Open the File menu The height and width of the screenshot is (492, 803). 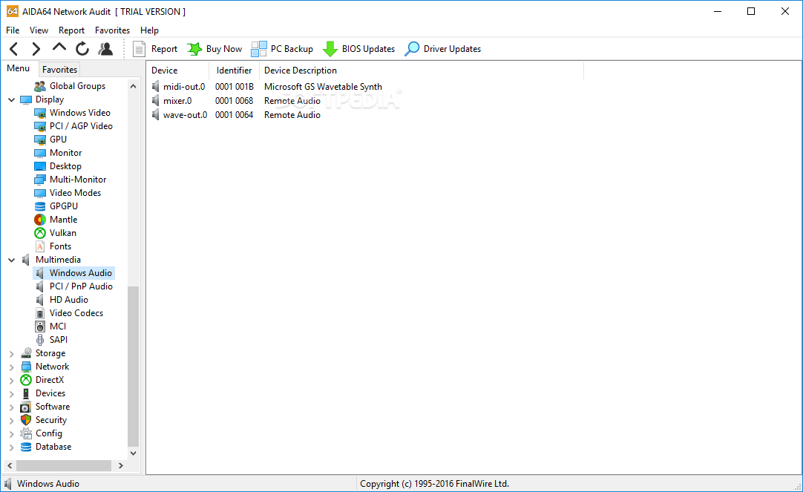[13, 30]
